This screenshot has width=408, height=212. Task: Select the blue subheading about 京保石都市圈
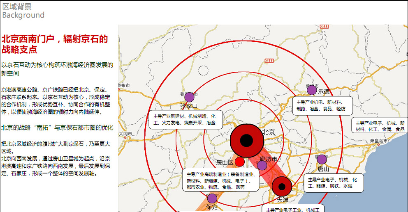[x=57, y=128]
